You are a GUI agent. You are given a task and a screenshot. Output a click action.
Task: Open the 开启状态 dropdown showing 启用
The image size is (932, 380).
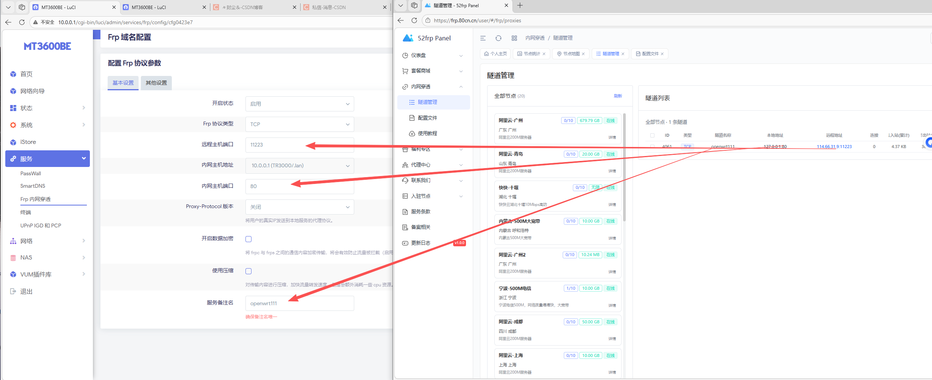click(x=300, y=104)
